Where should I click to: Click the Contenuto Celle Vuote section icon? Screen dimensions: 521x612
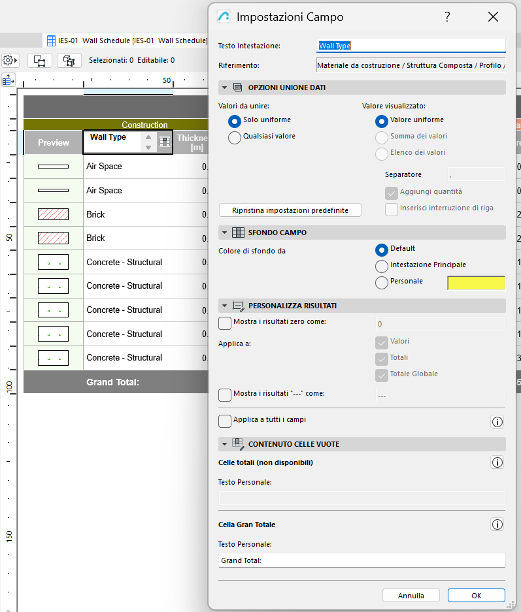[238, 444]
